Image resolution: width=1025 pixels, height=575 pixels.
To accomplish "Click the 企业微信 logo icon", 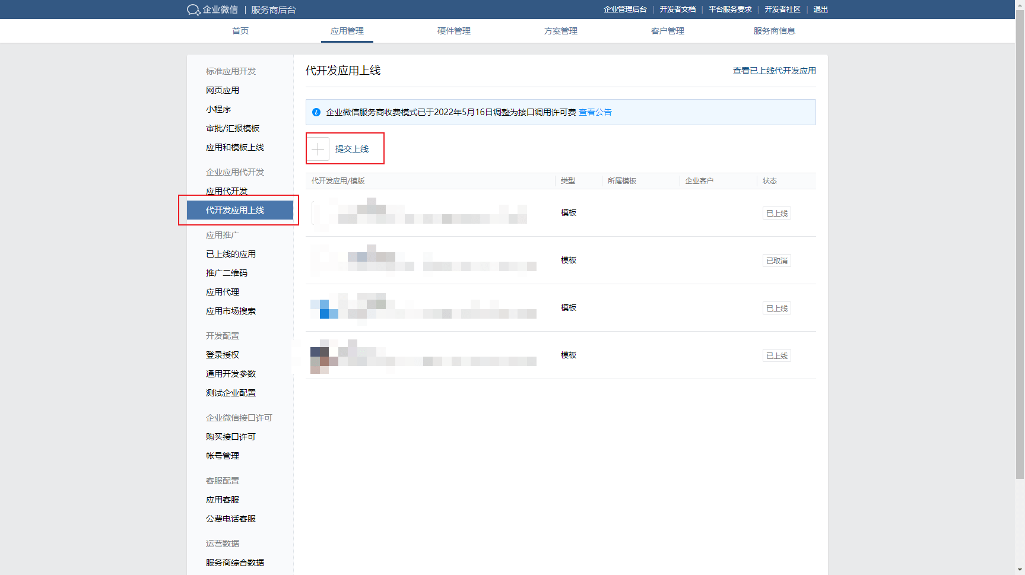I will [193, 10].
